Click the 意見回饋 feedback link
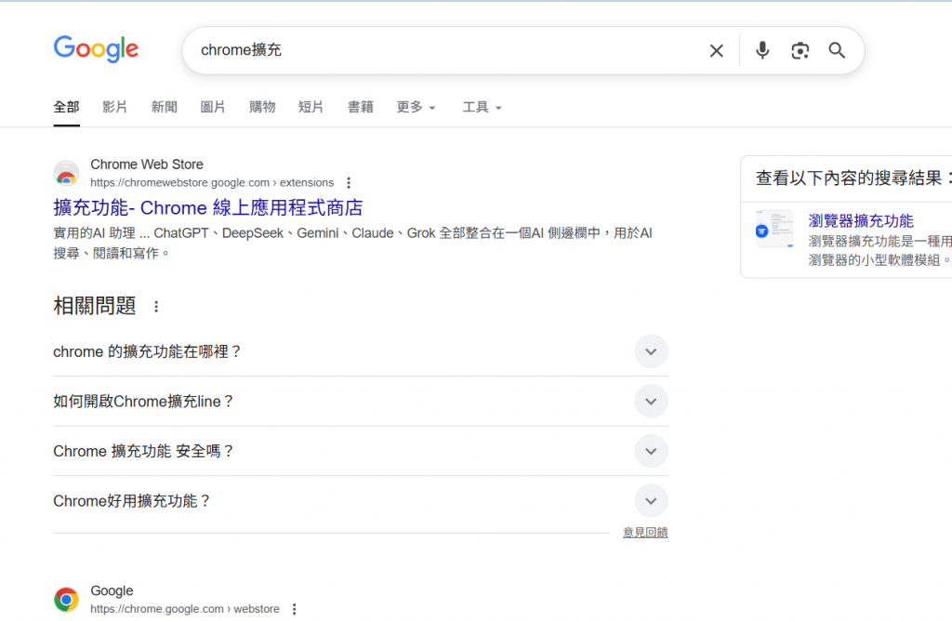Viewport: 952px width, 621px height. point(645,533)
